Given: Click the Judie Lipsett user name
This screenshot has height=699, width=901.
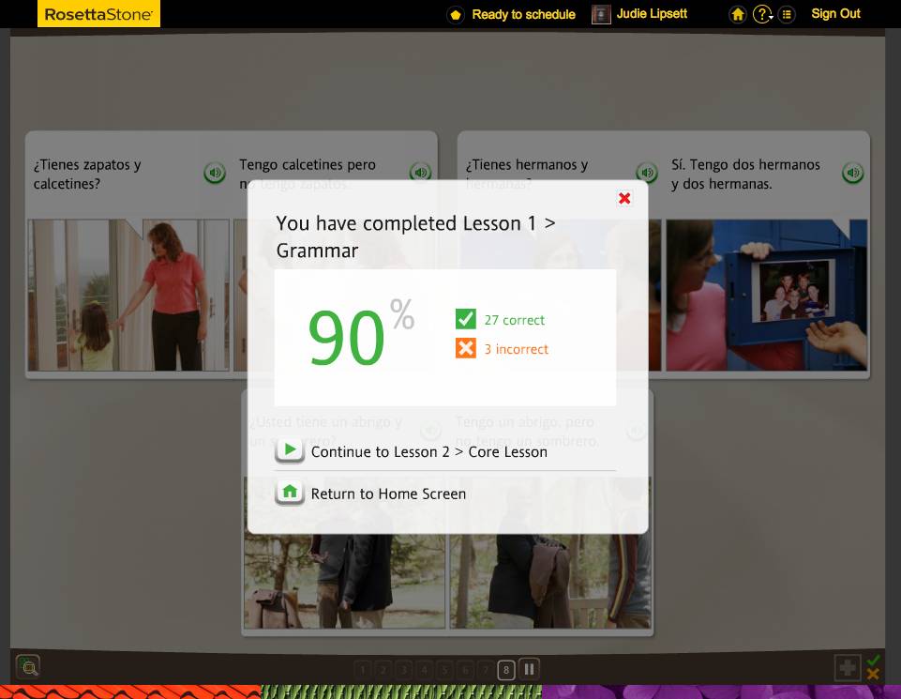Looking at the screenshot, I should coord(652,14).
